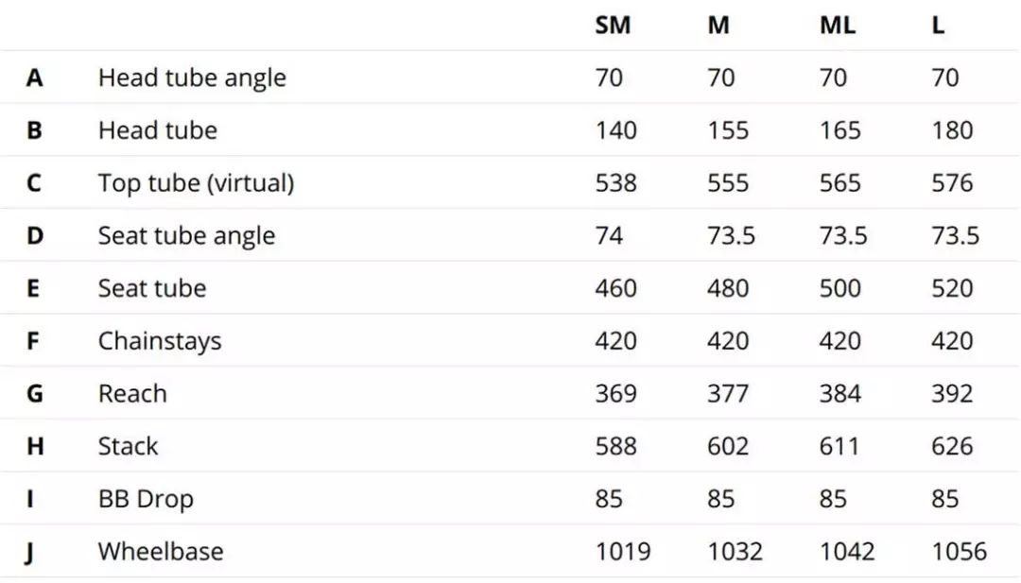Click the BB Drop row label
This screenshot has width=1021, height=583.
click(146, 499)
